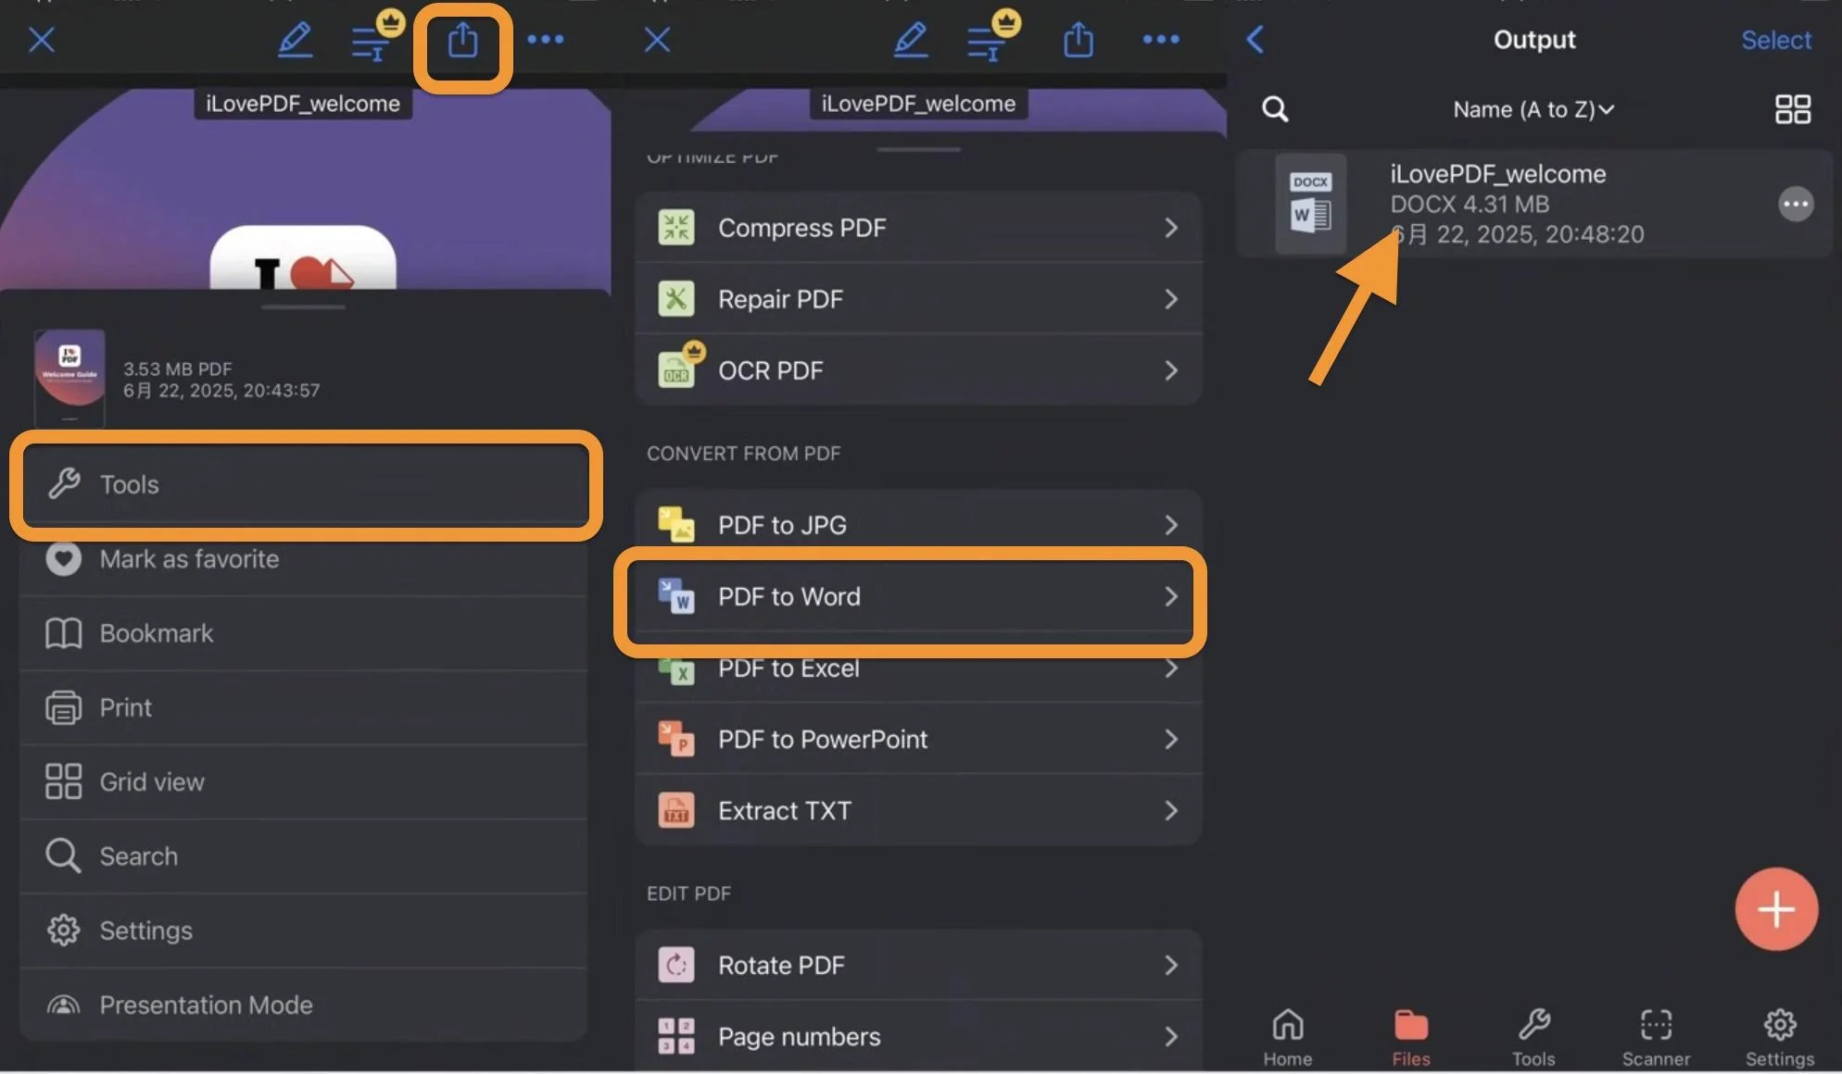
Task: Tap Select in Output screen
Action: pos(1775,40)
